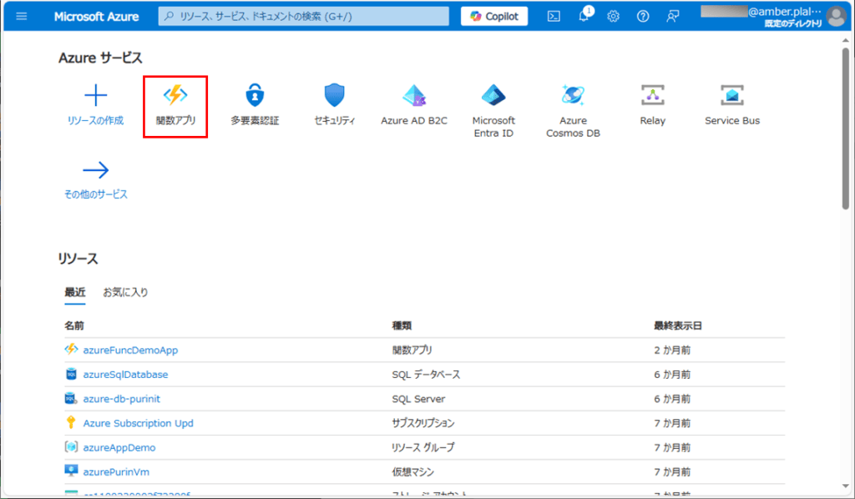Open the セキュリティ shield icon

335,96
